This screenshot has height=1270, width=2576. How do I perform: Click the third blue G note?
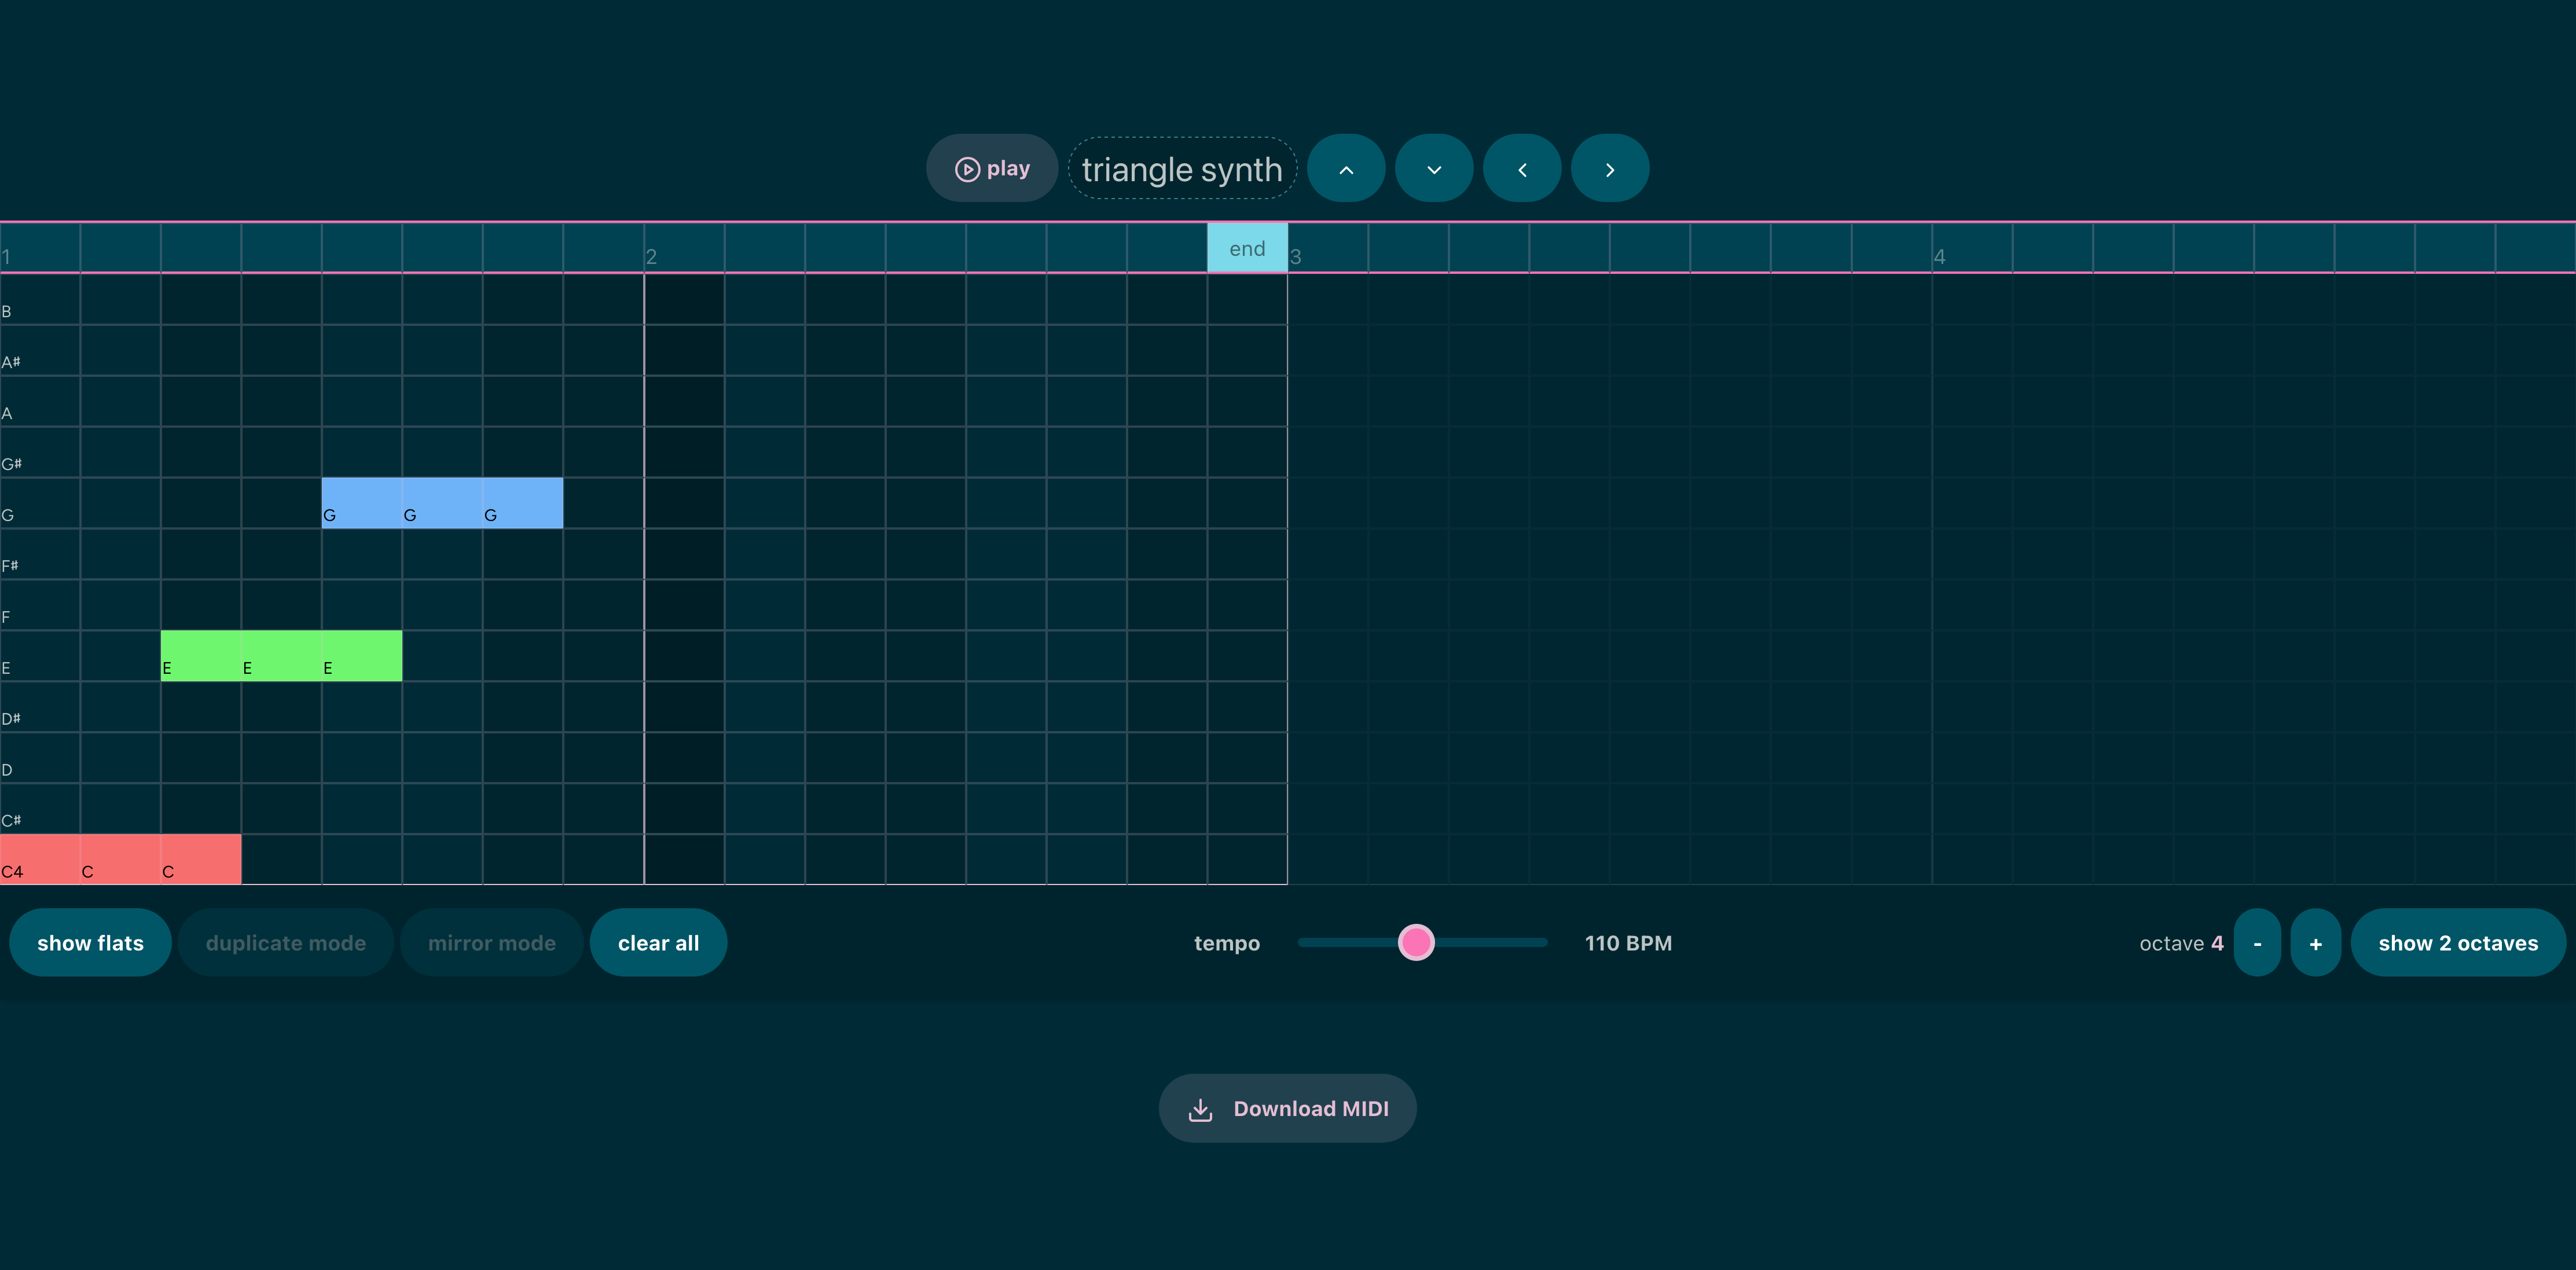tap(523, 503)
